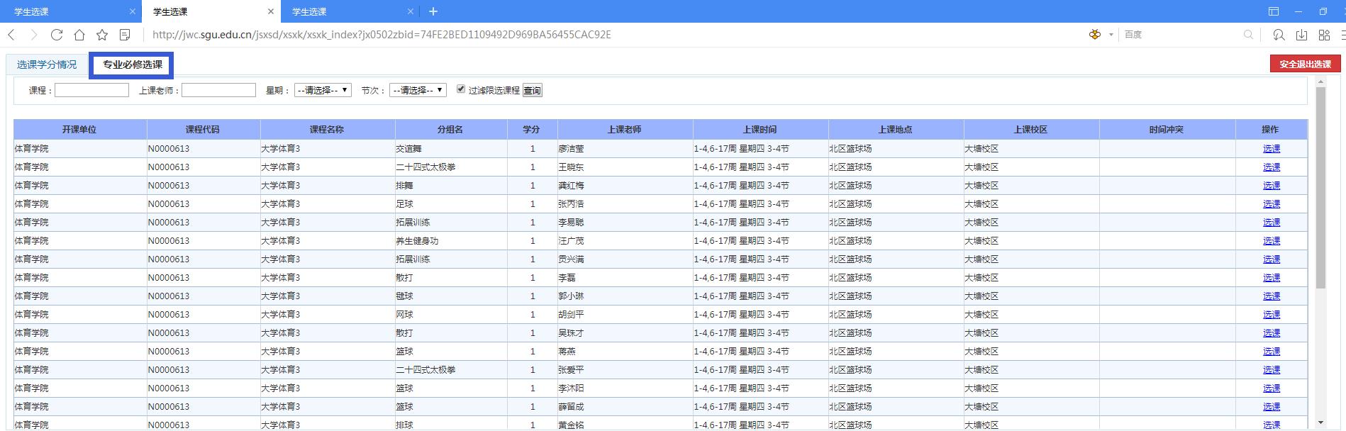Open the 节次 dropdown

tap(418, 90)
